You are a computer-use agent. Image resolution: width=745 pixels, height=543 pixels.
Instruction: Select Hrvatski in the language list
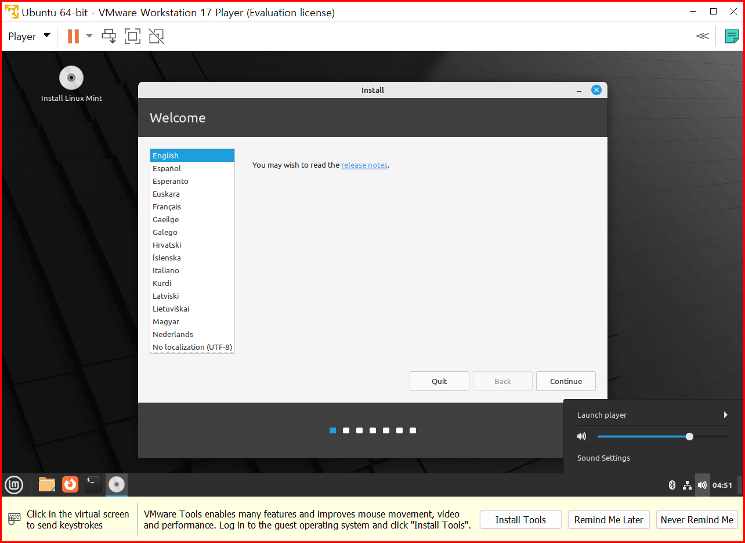pyautogui.click(x=192, y=245)
